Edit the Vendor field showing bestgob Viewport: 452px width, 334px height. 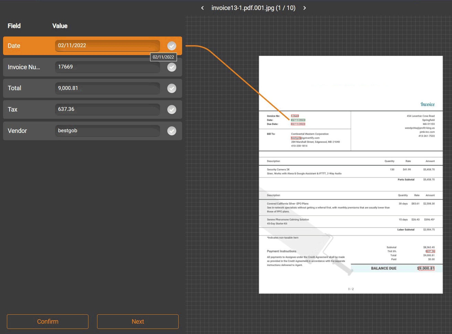pos(107,131)
